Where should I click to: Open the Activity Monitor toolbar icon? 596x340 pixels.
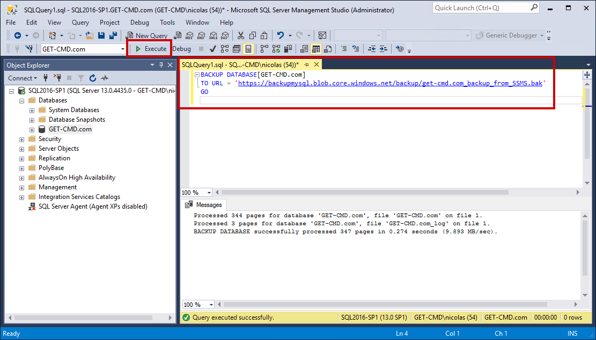point(322,35)
